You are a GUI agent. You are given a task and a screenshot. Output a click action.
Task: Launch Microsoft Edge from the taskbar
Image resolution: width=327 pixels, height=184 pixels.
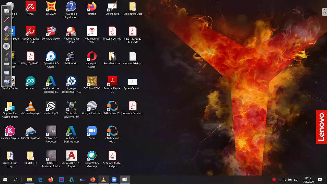pos(40,180)
